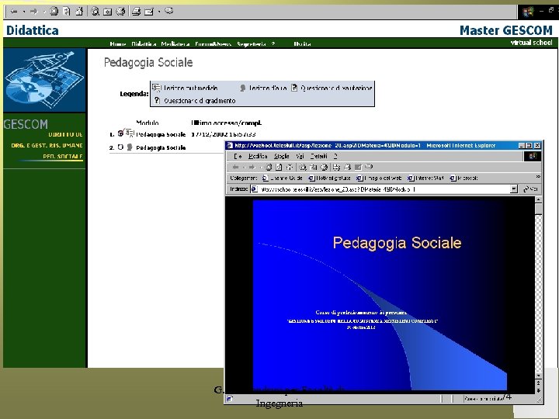Click Print icon in main browser toolbar
The image size is (559, 419).
pos(136,12)
